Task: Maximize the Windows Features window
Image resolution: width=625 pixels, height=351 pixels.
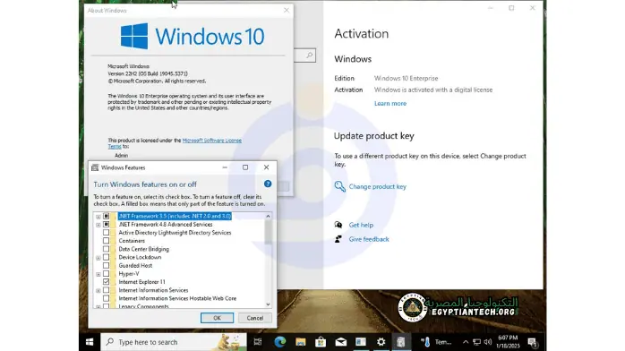Action: 245,167
